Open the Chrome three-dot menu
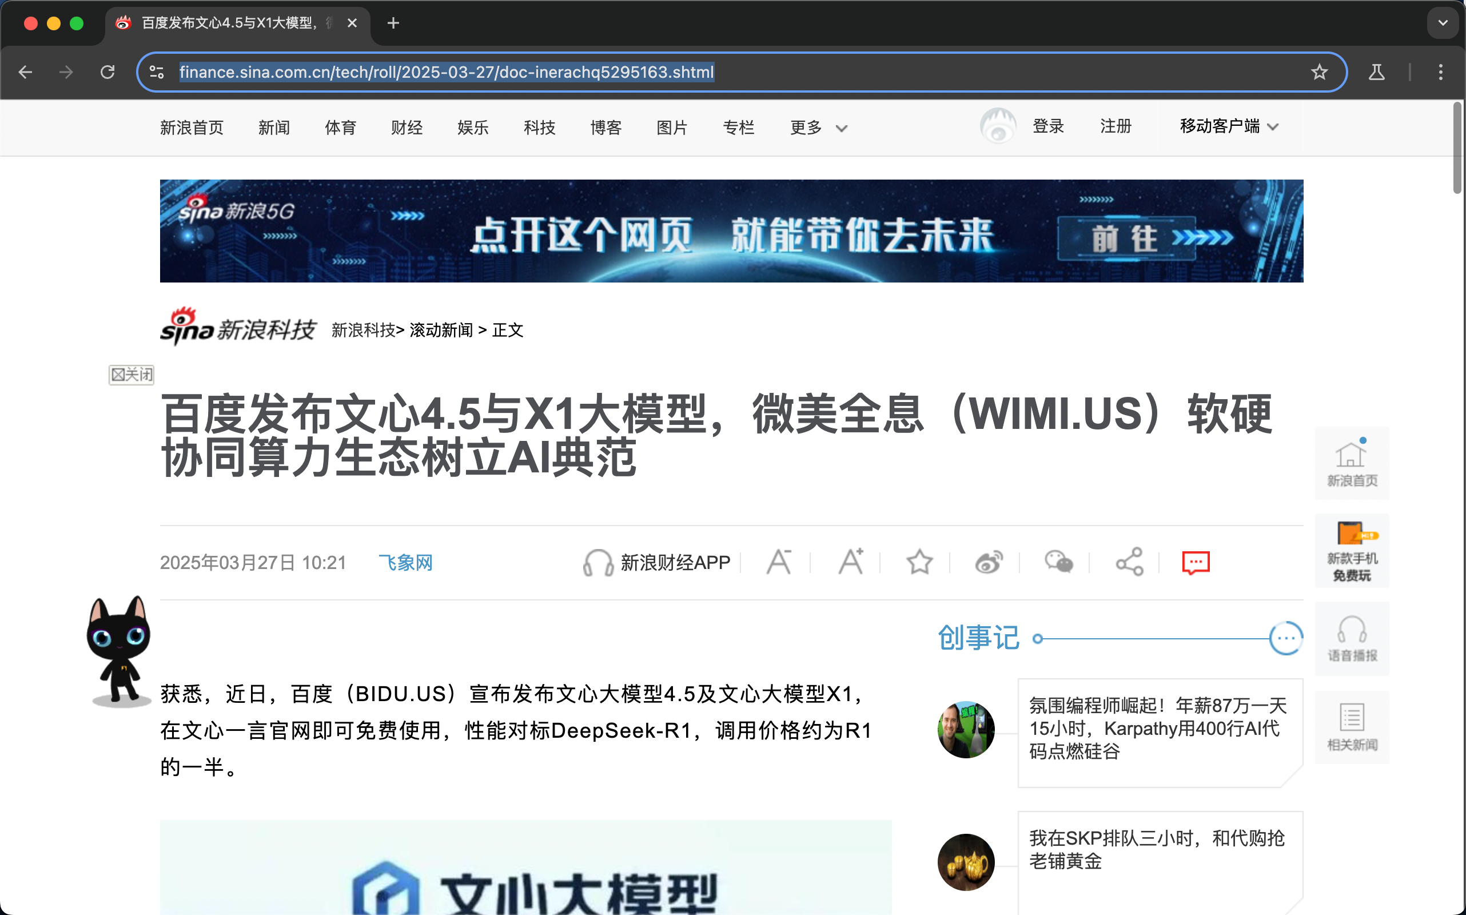 1441,72
